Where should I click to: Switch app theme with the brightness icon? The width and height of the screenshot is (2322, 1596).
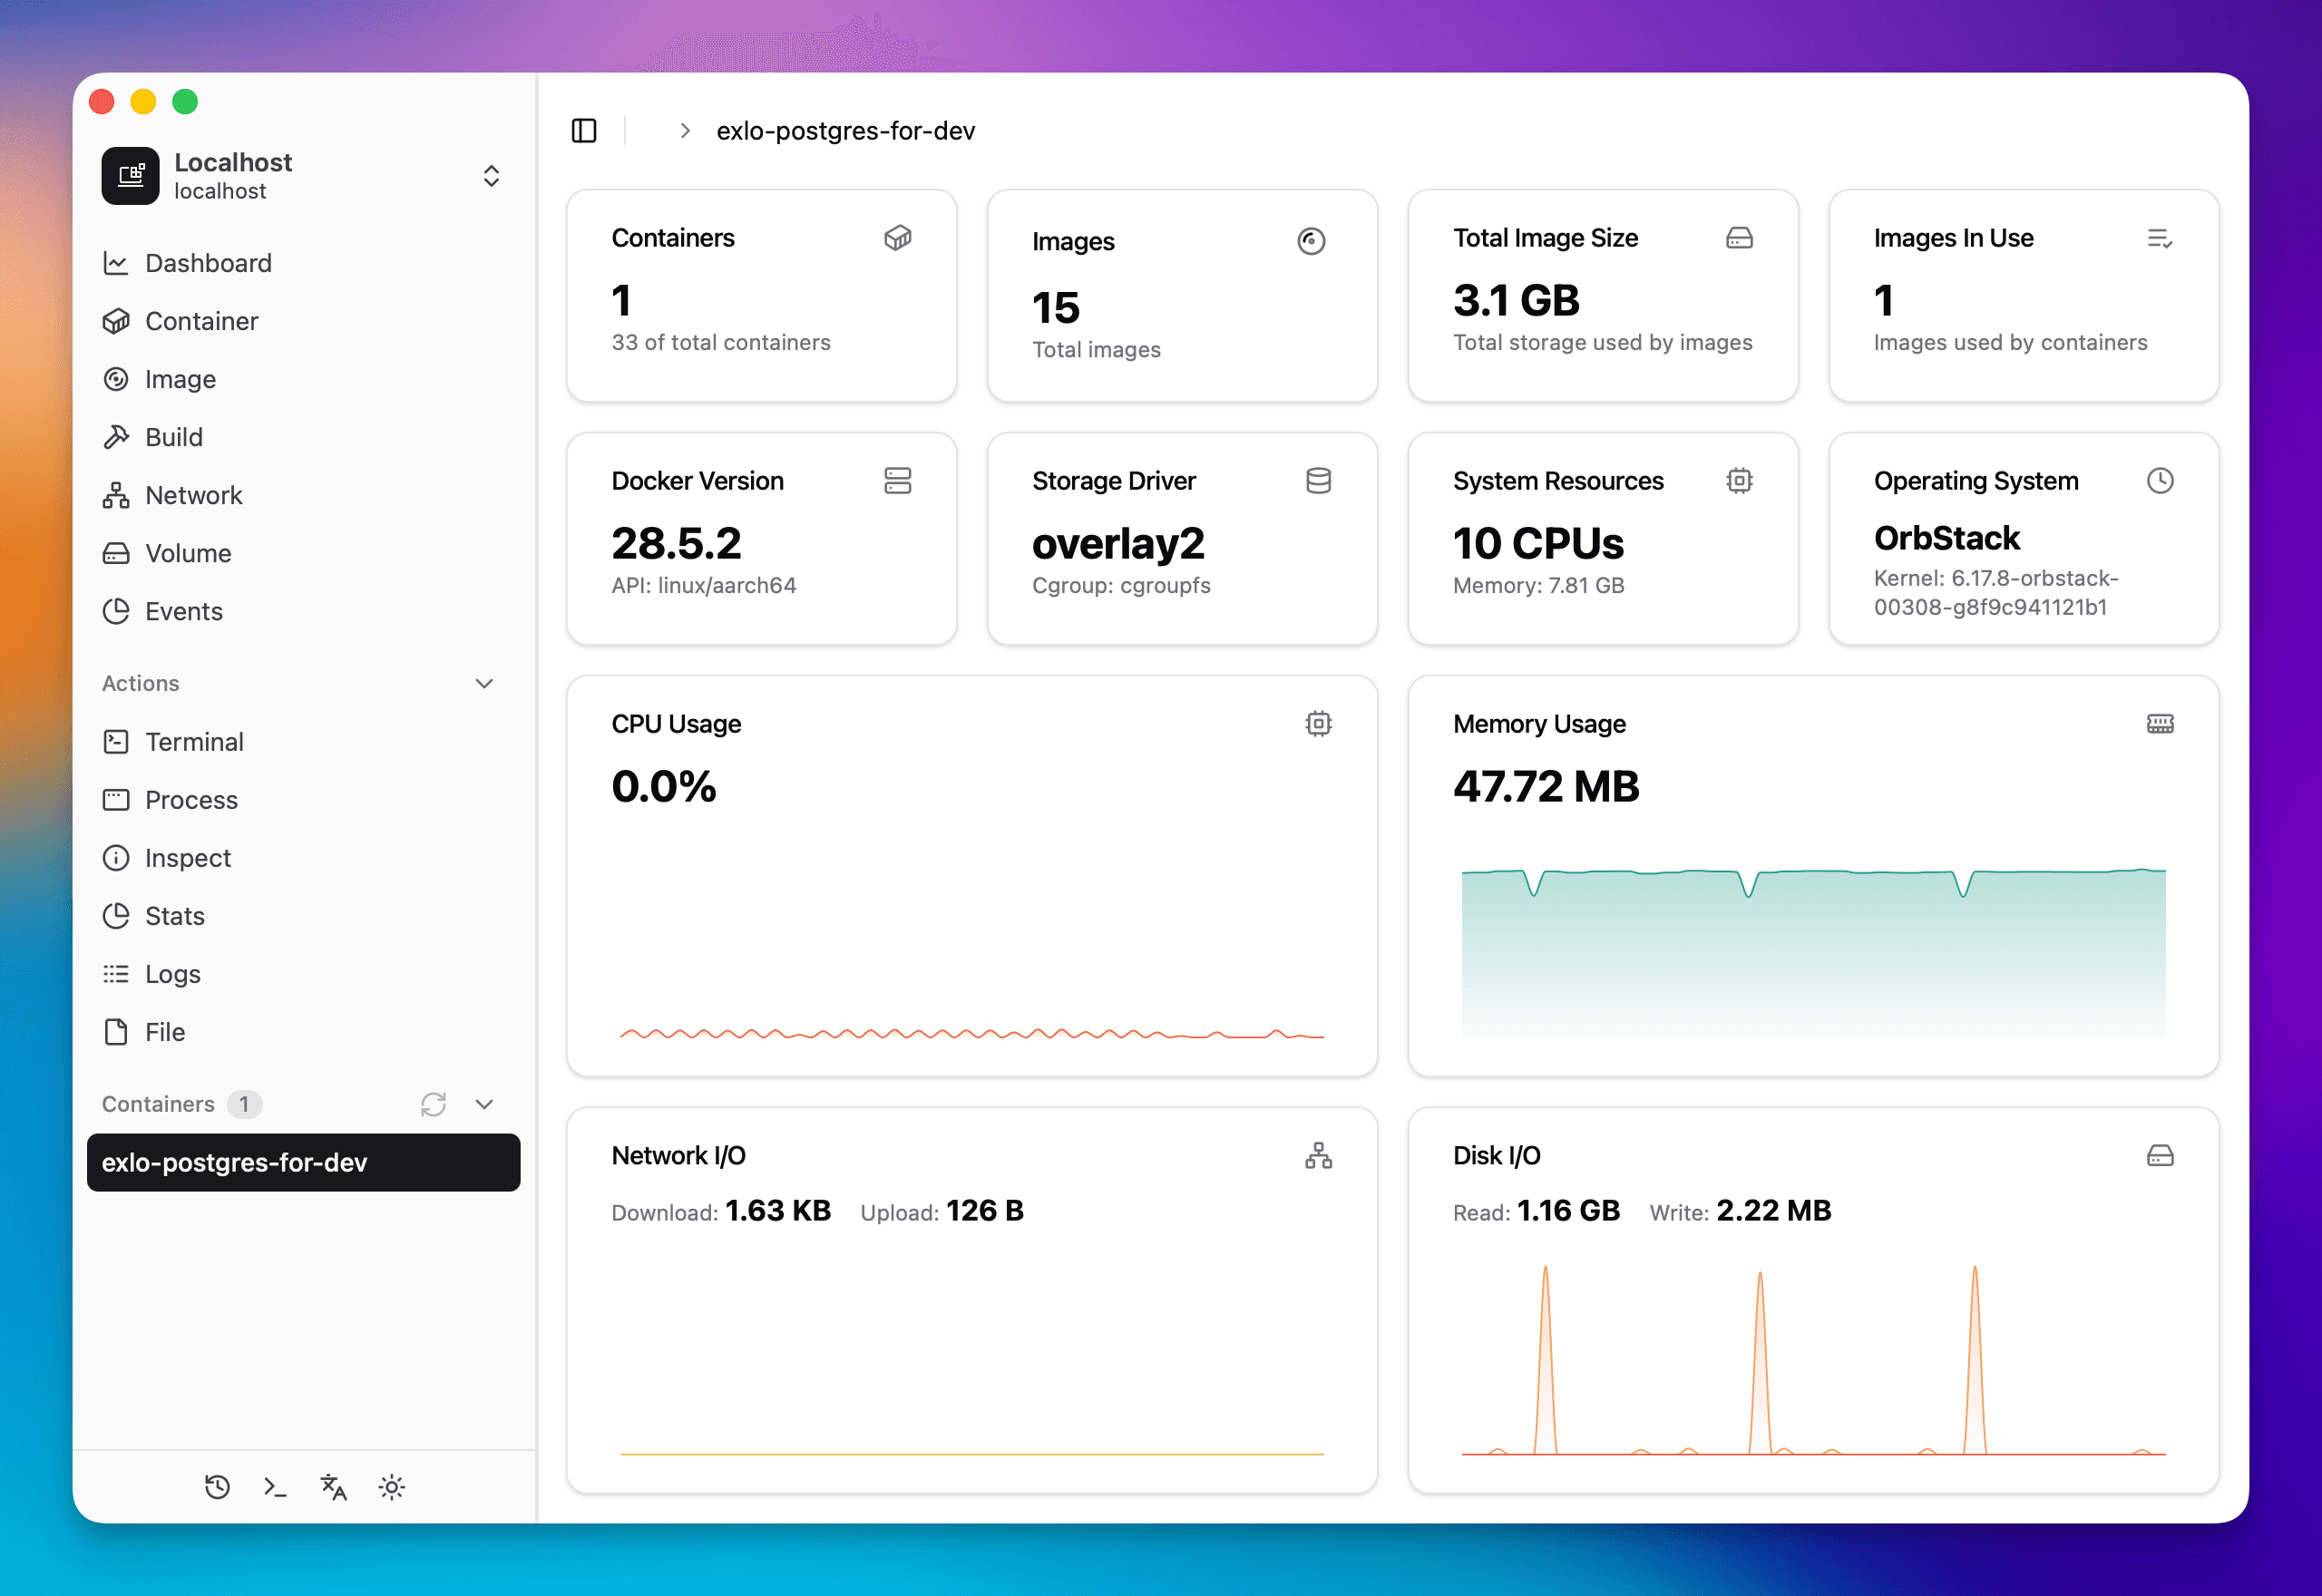click(x=391, y=1487)
